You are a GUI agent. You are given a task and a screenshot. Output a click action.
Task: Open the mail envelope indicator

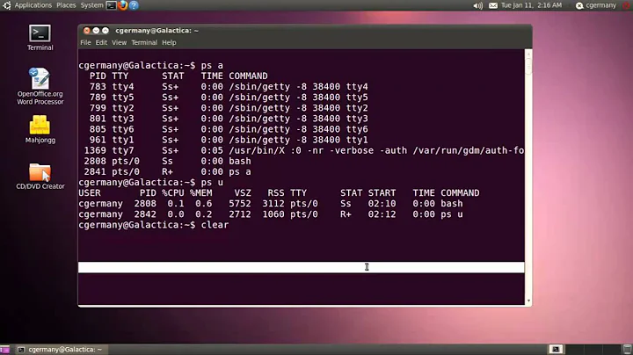point(493,5)
